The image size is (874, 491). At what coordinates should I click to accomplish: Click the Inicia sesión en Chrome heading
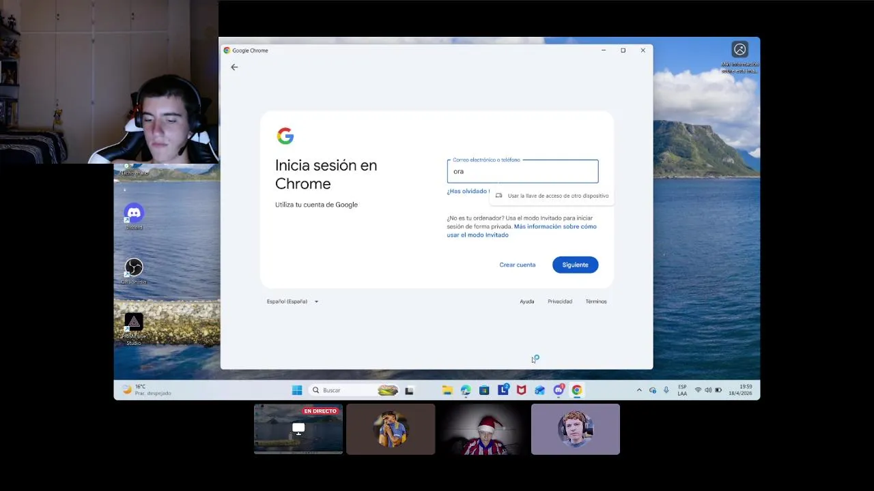coord(326,175)
